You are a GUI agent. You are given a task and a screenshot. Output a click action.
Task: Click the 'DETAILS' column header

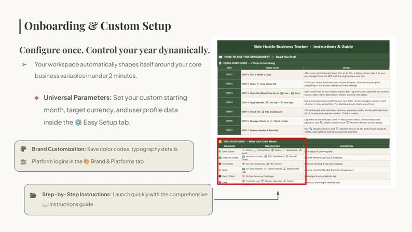[x=346, y=68]
